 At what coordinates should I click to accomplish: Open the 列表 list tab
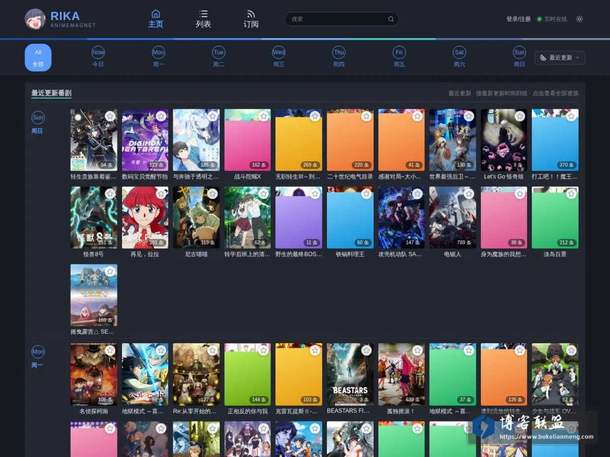pos(203,19)
